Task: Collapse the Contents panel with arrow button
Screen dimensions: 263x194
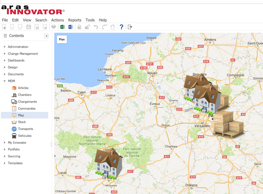Action: [46, 36]
